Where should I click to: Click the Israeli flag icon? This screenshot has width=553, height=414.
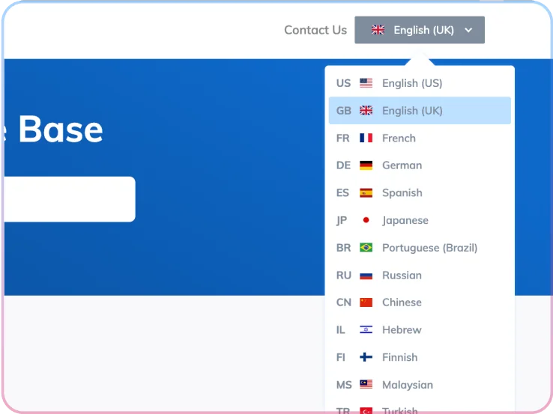click(366, 330)
